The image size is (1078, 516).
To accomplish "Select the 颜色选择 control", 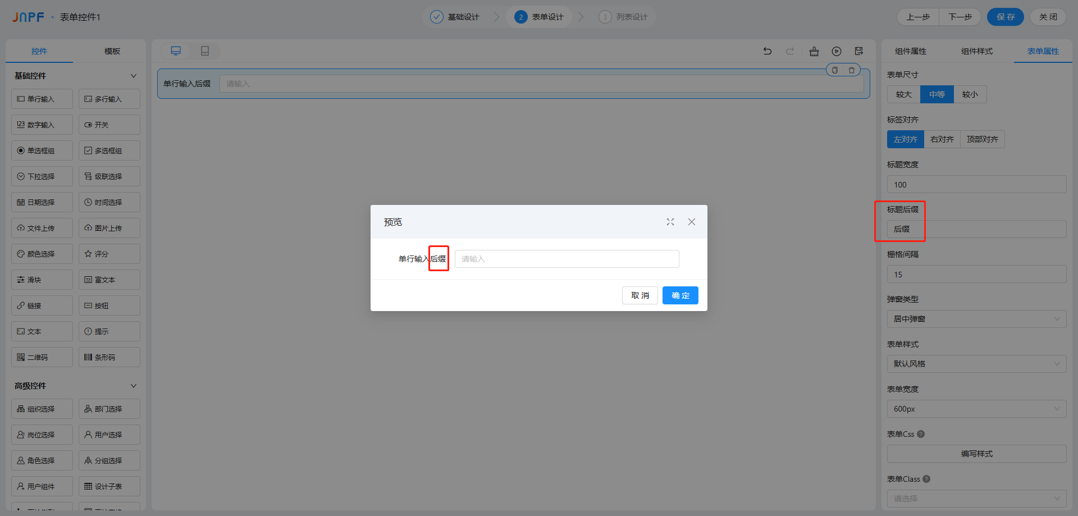I will [x=42, y=254].
